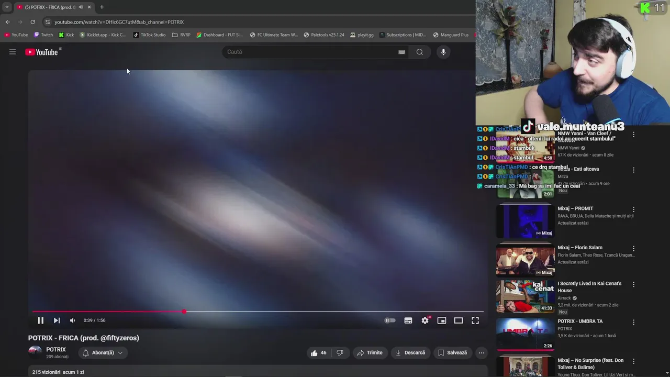Click the browser address bar URL
The image size is (670, 377).
pos(119,22)
